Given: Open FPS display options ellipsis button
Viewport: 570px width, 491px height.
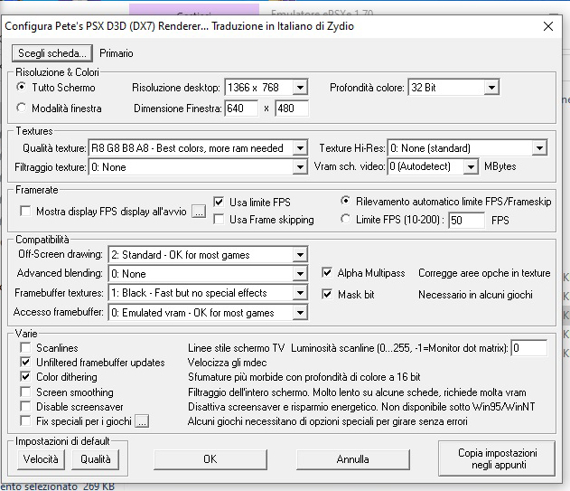Looking at the screenshot, I should pos(199,212).
